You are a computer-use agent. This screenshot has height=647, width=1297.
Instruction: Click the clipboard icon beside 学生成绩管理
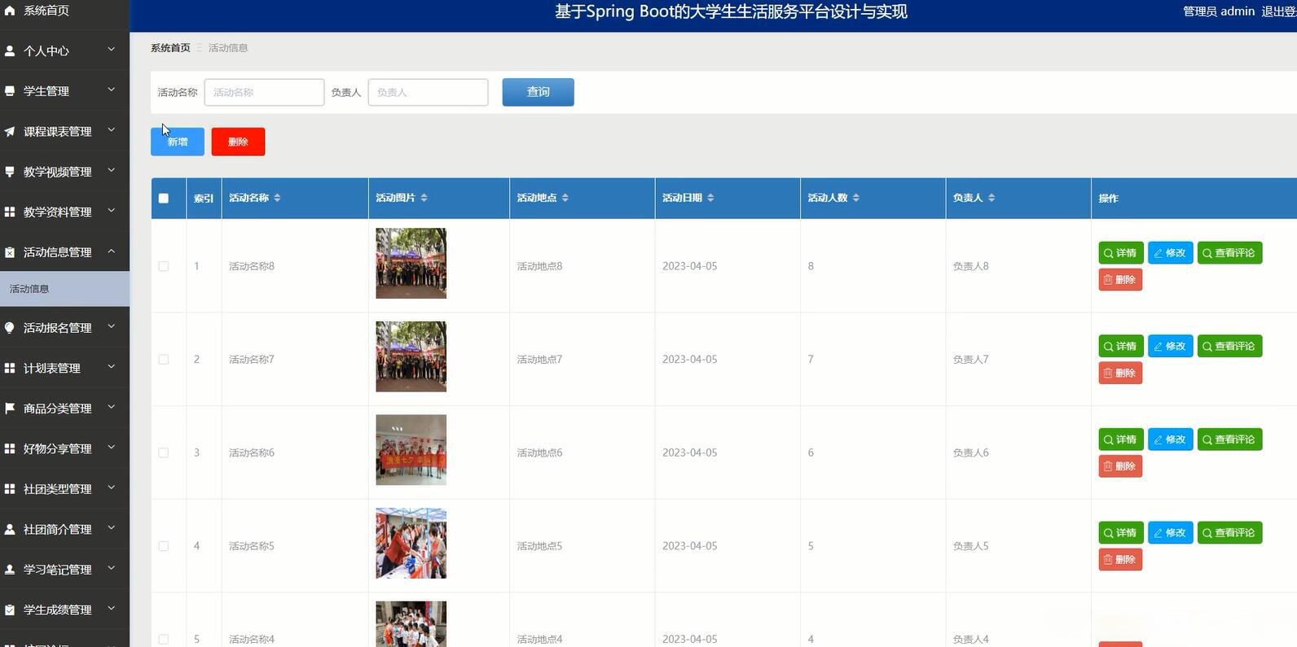(10, 610)
